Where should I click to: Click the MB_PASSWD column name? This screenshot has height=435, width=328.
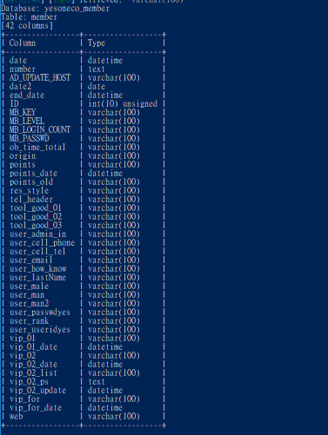click(30, 139)
